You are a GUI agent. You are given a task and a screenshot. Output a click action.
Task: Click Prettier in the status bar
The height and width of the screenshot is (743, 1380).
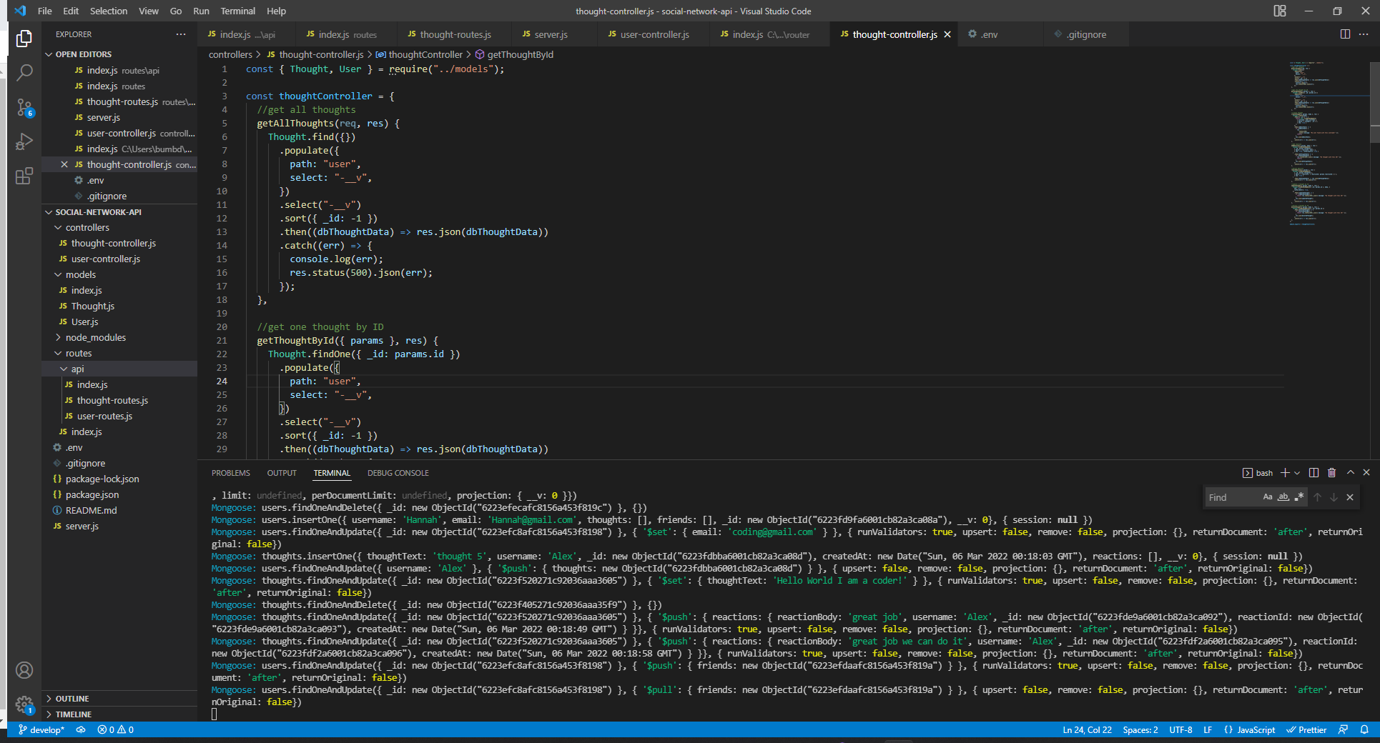(x=1311, y=729)
